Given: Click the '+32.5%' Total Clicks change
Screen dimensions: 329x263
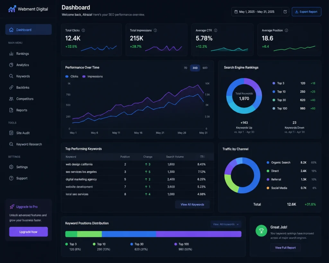Looking at the screenshot, I should click(x=71, y=47).
